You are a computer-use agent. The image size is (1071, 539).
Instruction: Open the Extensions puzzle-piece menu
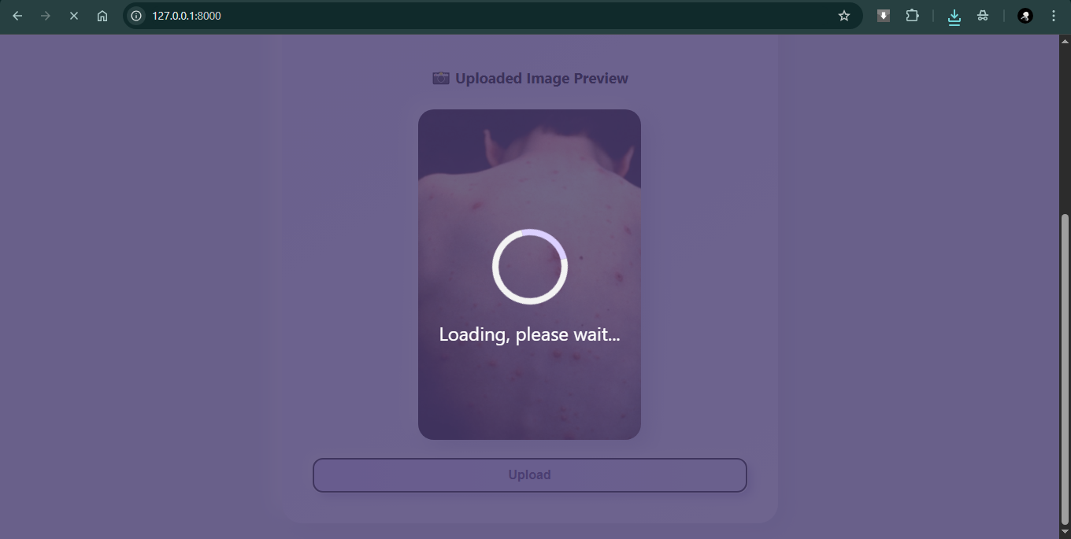[x=912, y=16]
